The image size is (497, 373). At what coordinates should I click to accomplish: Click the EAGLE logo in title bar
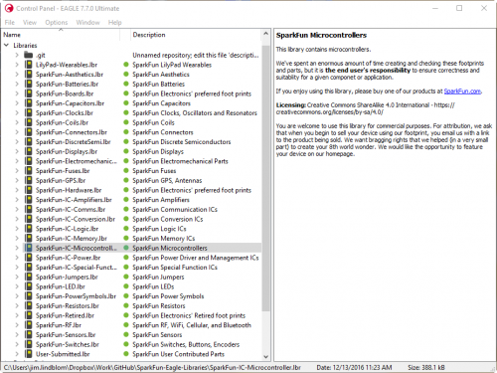9,8
